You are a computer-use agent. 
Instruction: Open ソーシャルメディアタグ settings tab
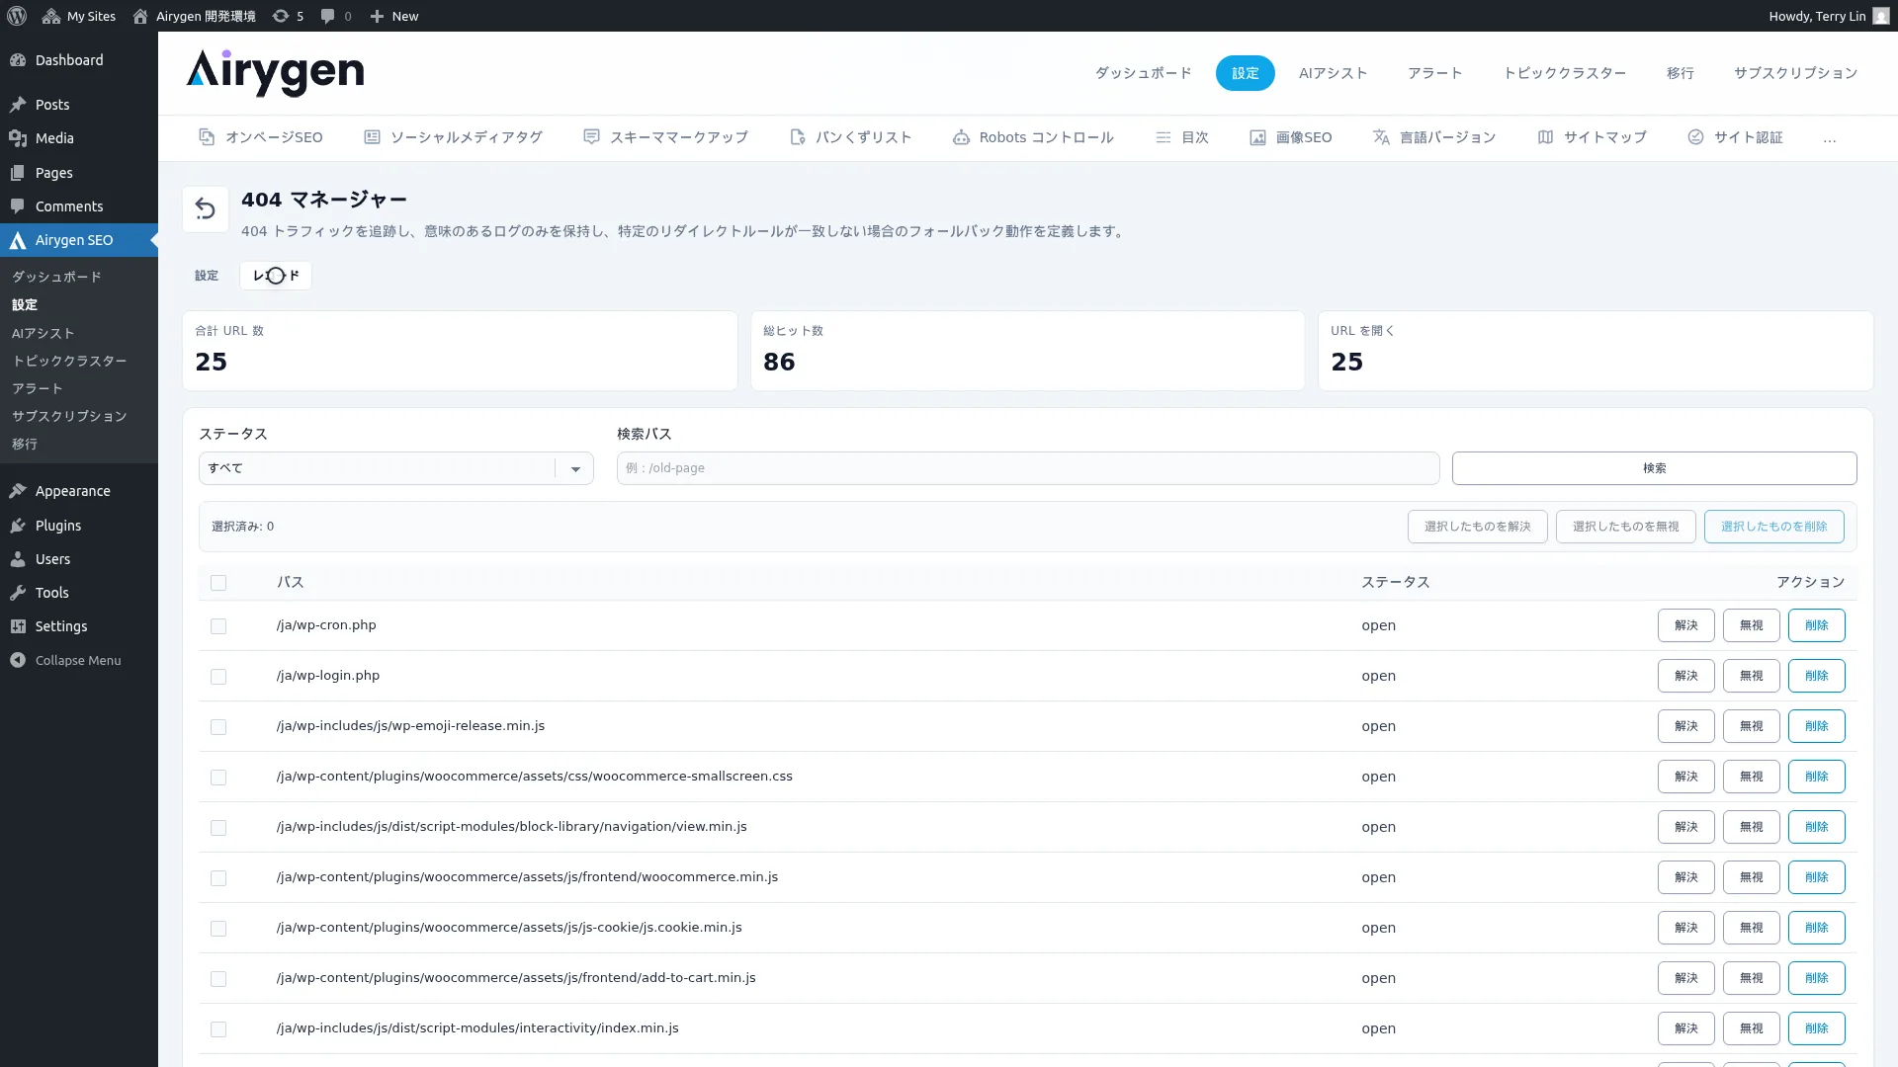pyautogui.click(x=453, y=137)
